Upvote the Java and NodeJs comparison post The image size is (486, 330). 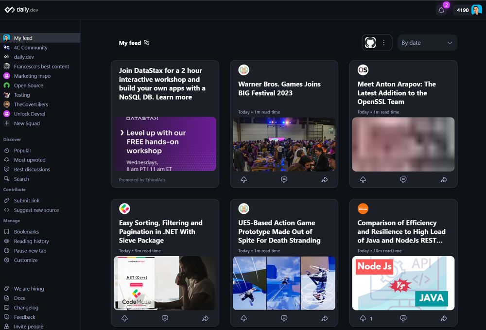pos(363,318)
